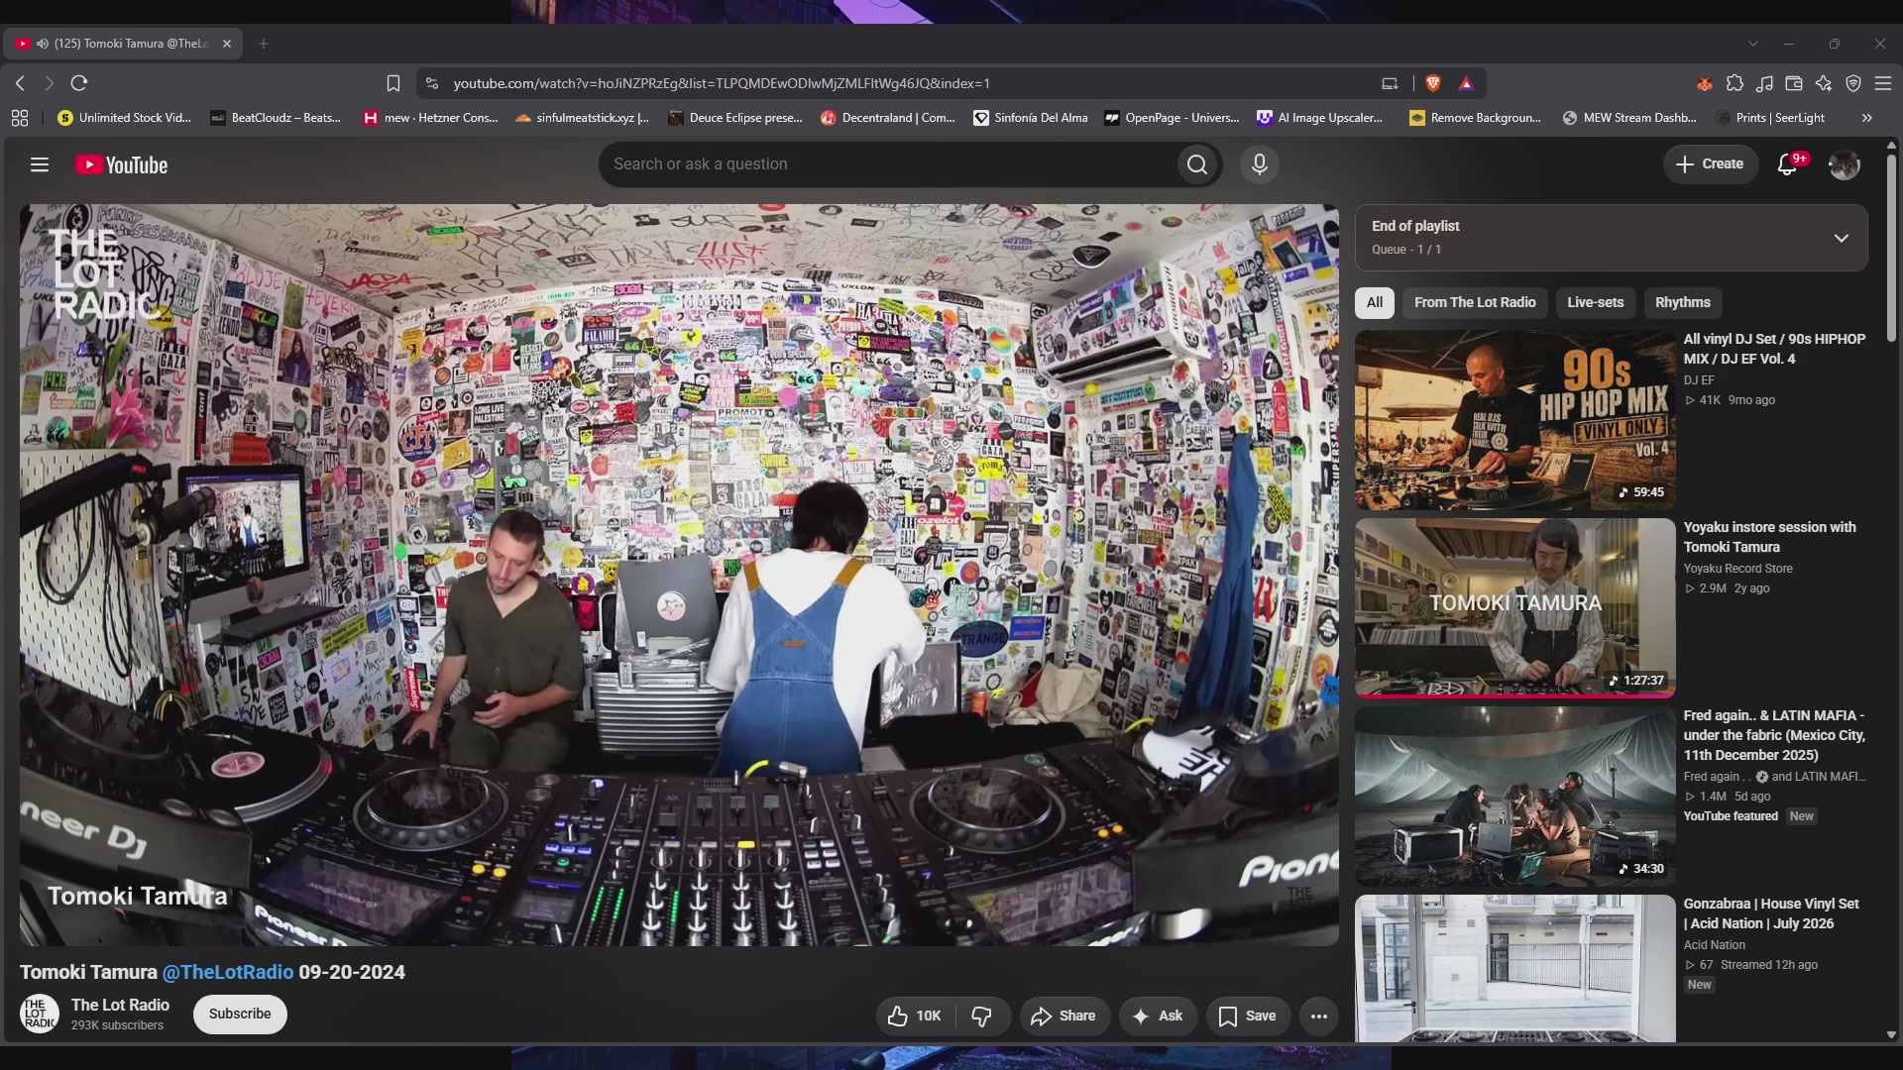This screenshot has width=1903, height=1070.
Task: Select From The Lot Radio chip
Action: pos(1475,302)
